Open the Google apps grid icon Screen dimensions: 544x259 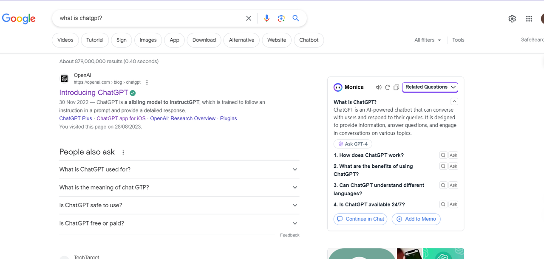[529, 19]
